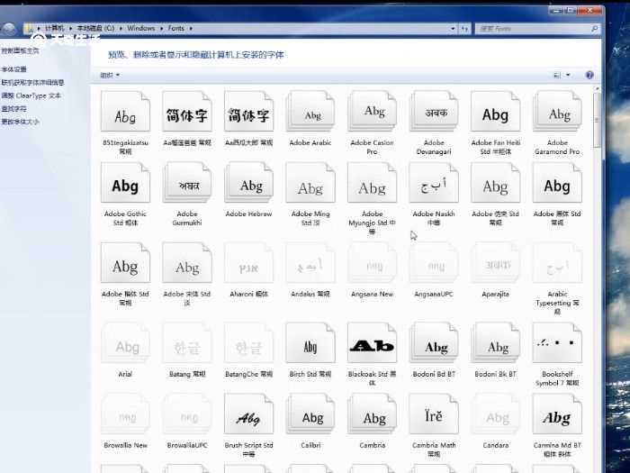Image resolution: width=630 pixels, height=473 pixels.
Task: Expand arrow after Fonts in breadcrumb
Action: 191,28
